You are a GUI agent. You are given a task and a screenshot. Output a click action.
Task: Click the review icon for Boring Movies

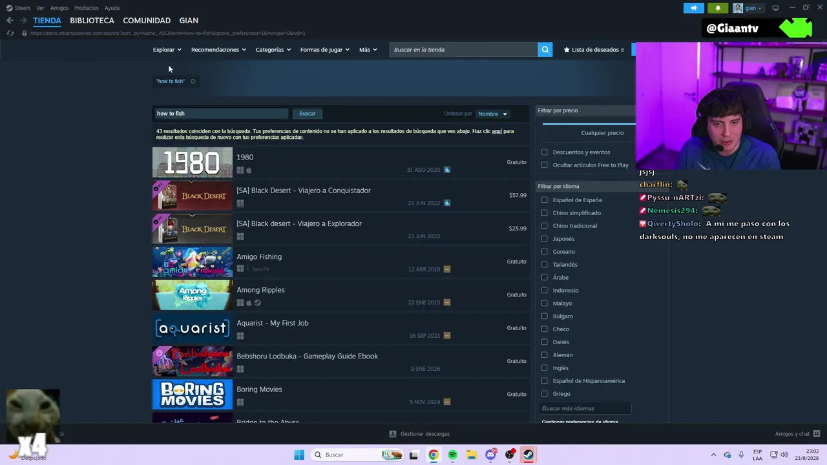[447, 402]
